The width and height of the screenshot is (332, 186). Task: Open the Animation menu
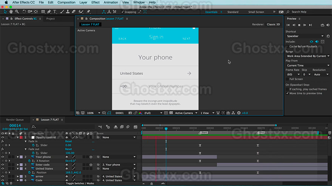[x=111, y=2]
